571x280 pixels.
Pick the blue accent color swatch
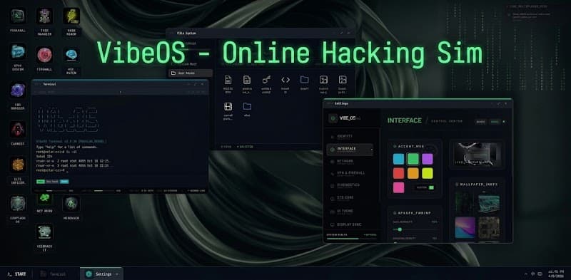[399, 159]
